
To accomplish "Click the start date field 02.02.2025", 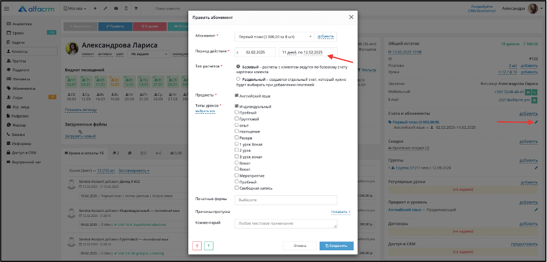I will click(x=255, y=52).
